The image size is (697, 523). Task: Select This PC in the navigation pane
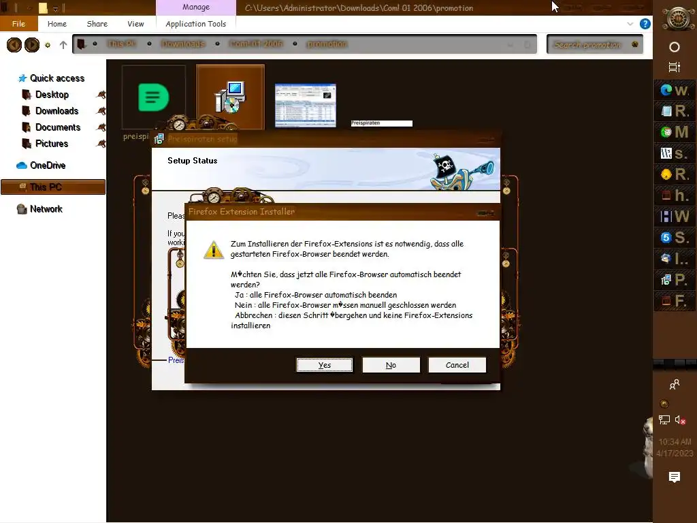53,187
